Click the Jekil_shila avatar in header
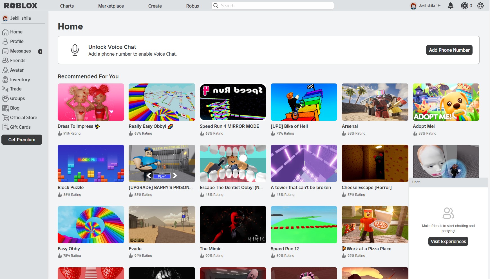 (413, 6)
